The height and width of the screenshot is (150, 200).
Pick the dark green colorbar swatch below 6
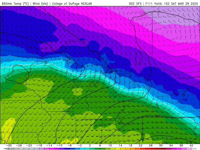coord(97,149)
